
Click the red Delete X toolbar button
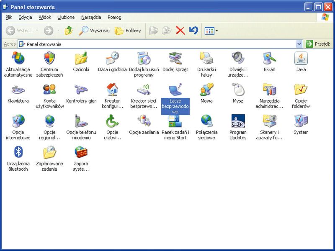180,31
